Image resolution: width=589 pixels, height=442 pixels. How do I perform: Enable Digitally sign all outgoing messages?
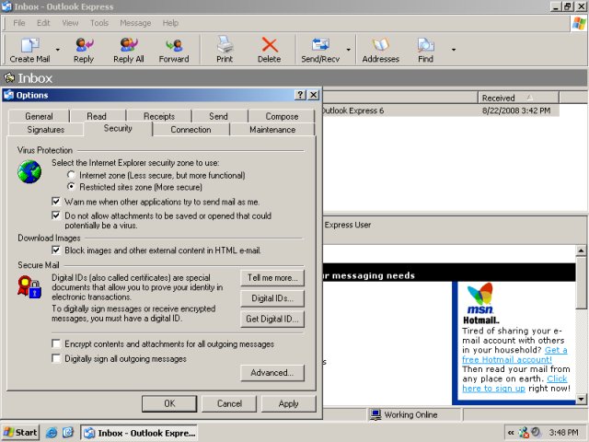(56, 358)
